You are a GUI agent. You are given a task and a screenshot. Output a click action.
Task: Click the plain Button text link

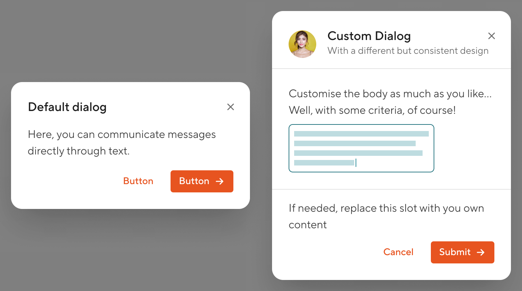click(x=138, y=181)
